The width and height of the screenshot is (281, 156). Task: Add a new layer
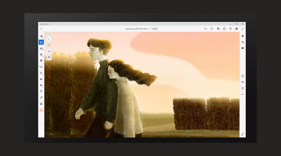(x=243, y=76)
